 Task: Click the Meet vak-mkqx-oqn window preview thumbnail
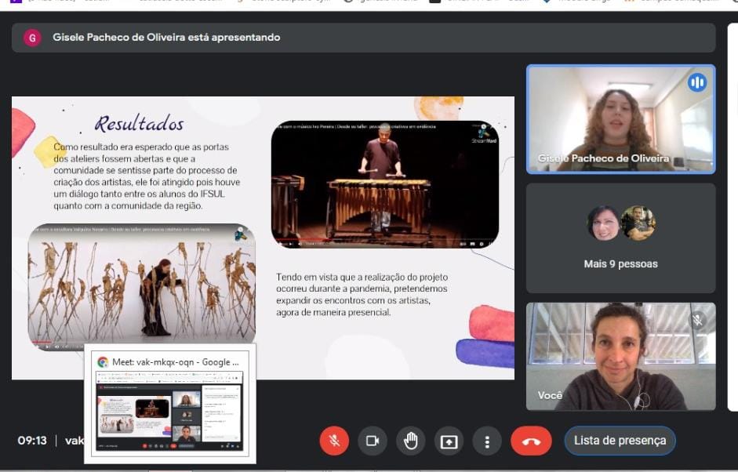[169, 410]
